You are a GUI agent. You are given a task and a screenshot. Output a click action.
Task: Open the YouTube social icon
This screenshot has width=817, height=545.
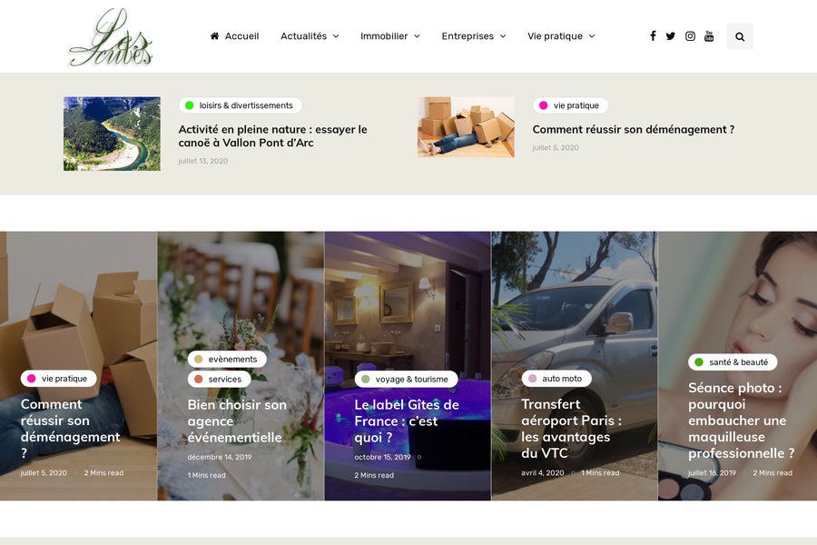[709, 36]
